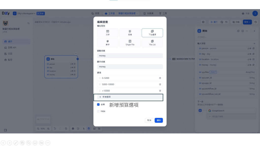Toggle the Hide checkbox
Image resolution: width=260 pixels, height=146 pixels.
click(x=98, y=111)
